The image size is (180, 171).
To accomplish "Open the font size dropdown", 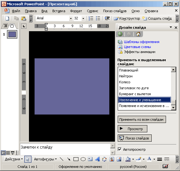I will coord(83,18).
